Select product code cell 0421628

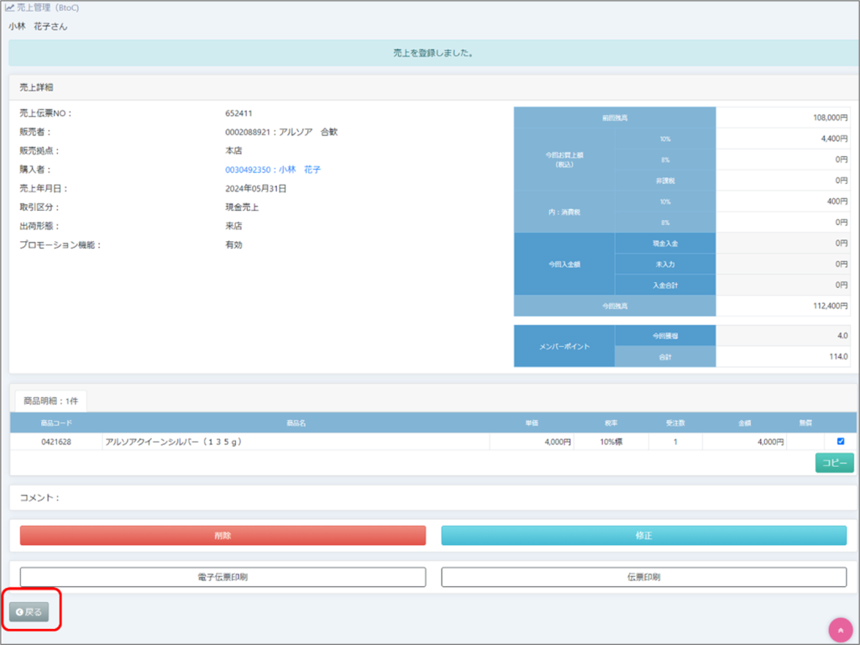click(56, 442)
